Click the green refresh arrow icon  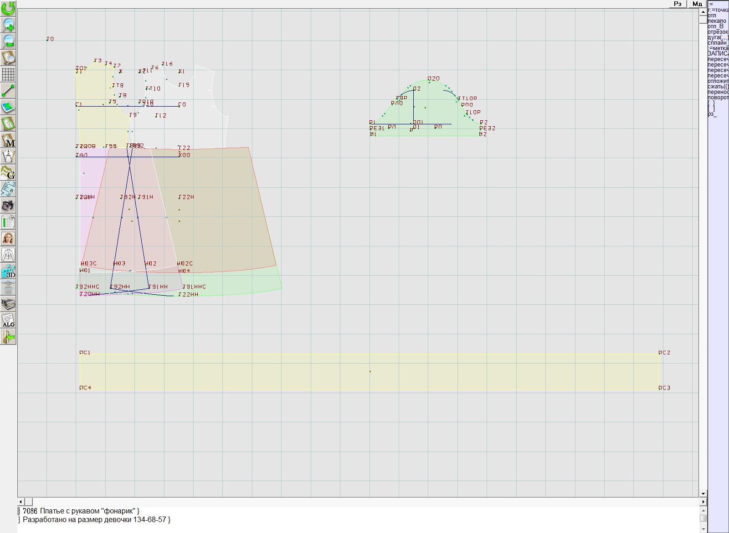(x=8, y=8)
